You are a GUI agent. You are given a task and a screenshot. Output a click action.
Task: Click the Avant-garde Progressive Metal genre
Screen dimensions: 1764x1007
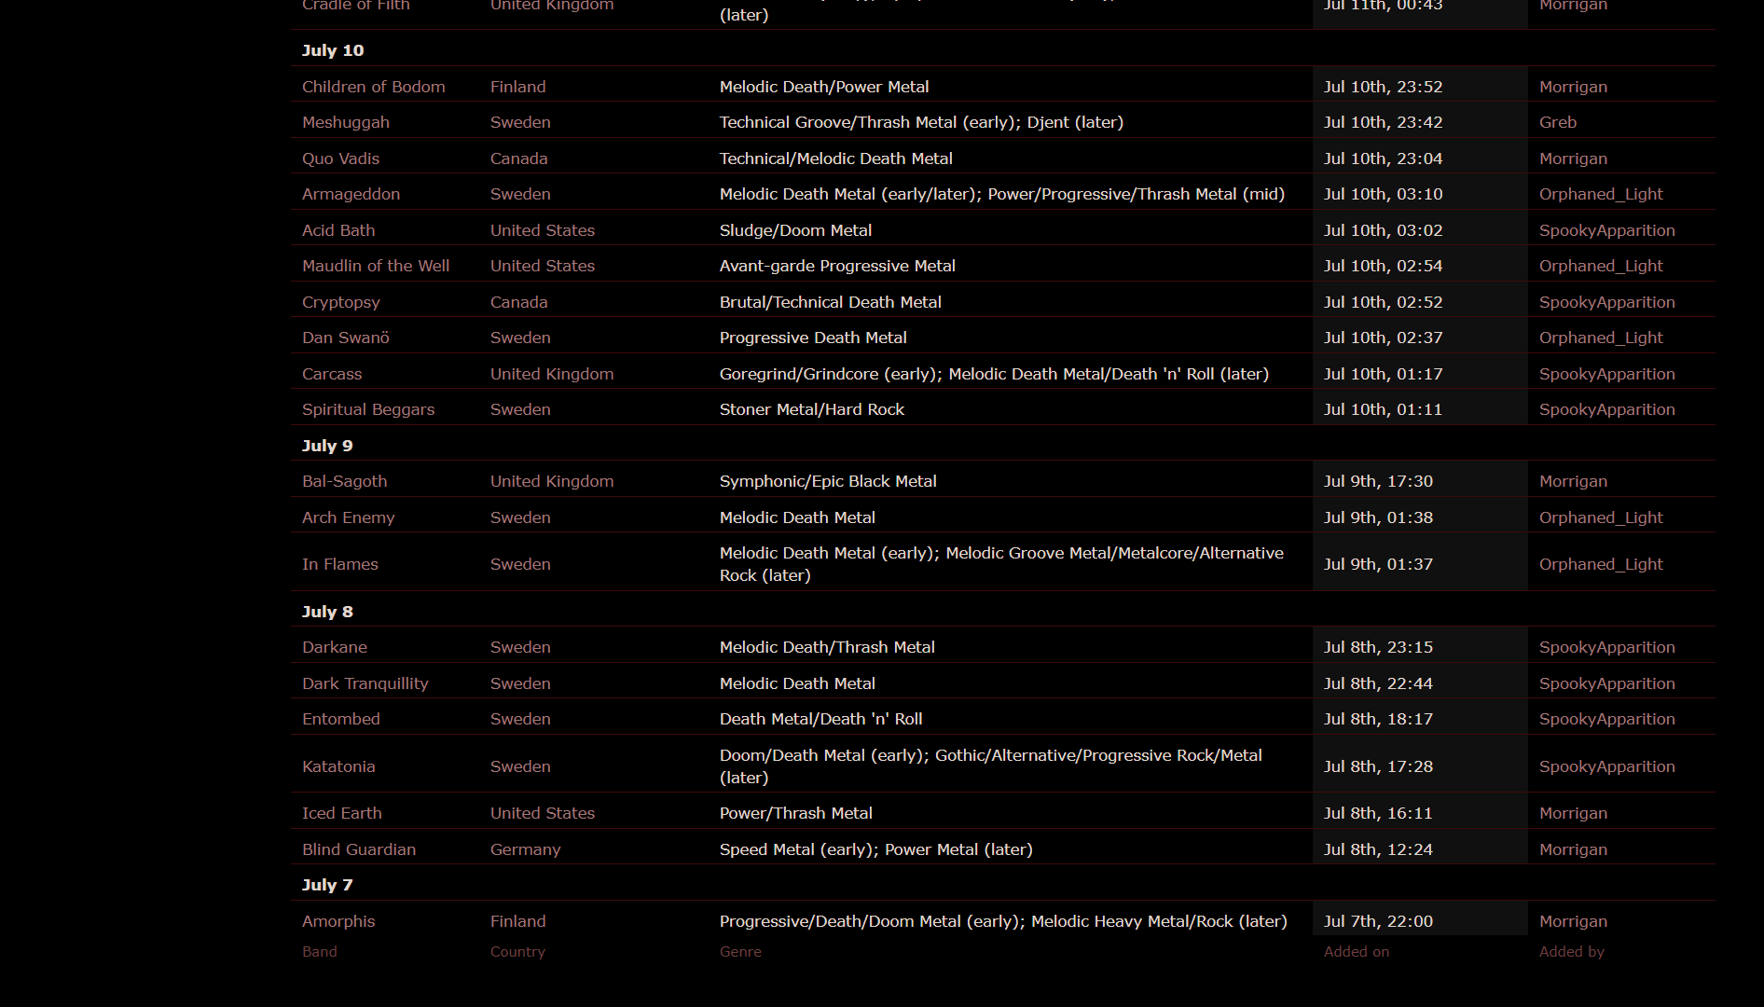tap(837, 266)
